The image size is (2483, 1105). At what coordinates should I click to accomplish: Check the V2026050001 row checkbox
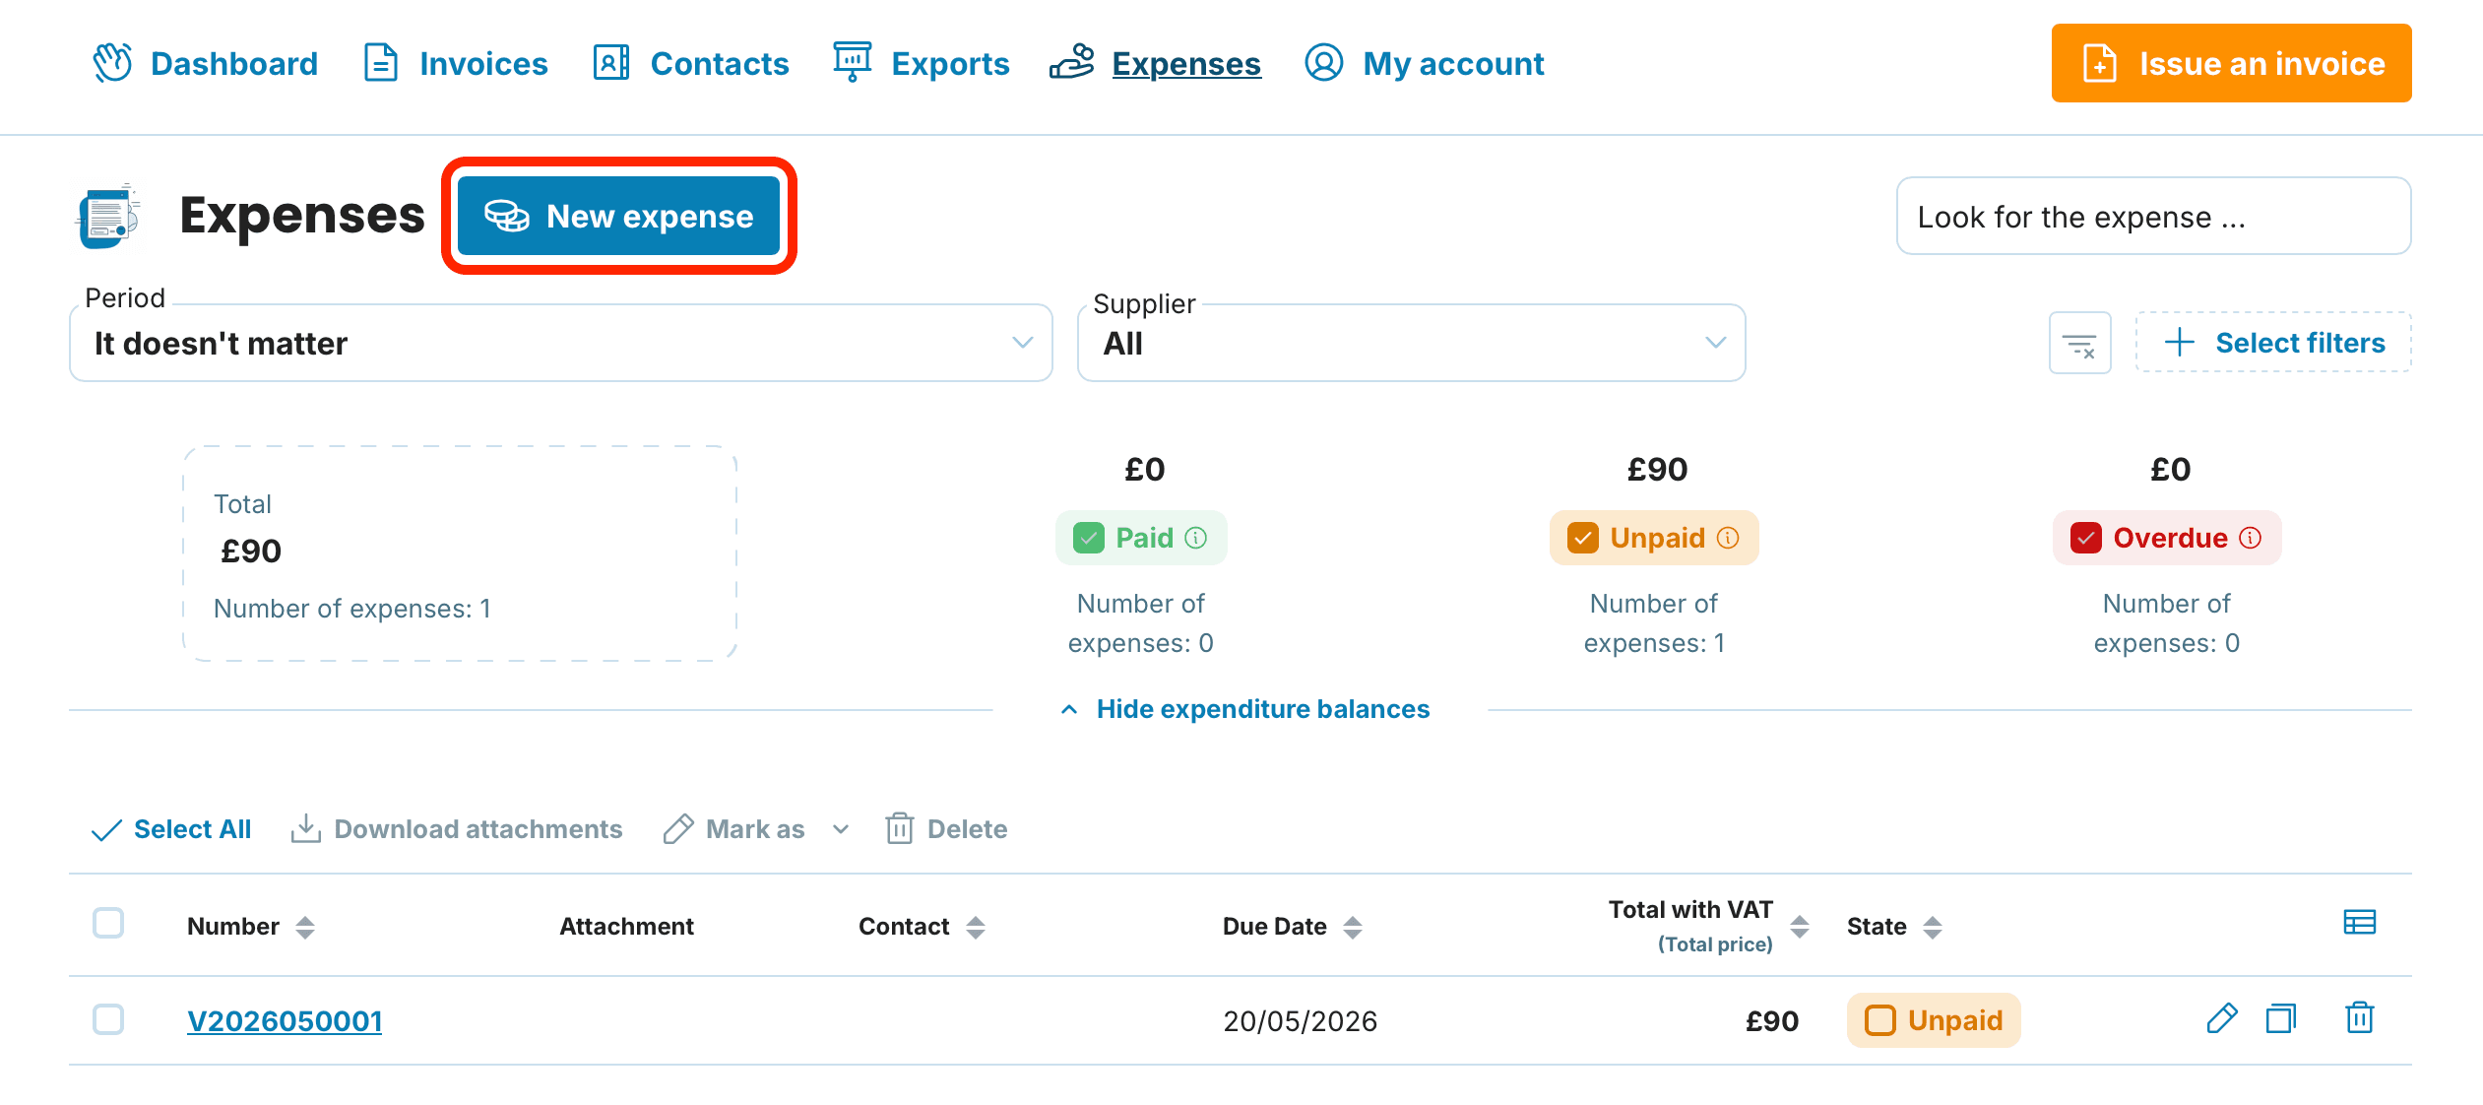click(108, 1019)
